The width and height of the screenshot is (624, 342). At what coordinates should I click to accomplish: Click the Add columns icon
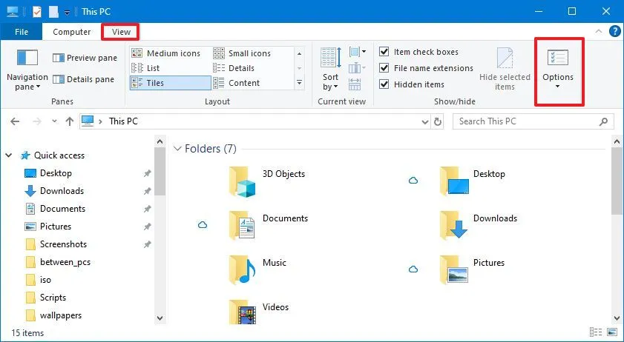point(358,68)
